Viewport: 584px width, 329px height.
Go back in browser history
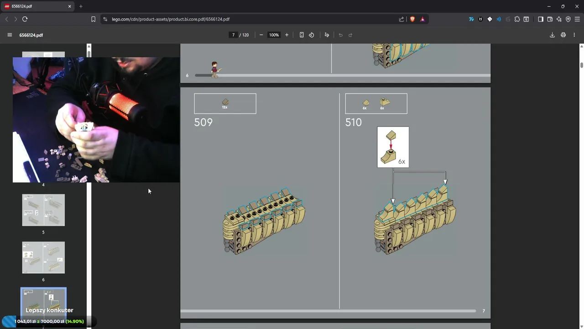(x=6, y=19)
